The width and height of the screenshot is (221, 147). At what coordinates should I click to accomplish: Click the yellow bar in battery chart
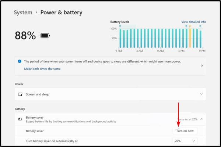pos(190,38)
